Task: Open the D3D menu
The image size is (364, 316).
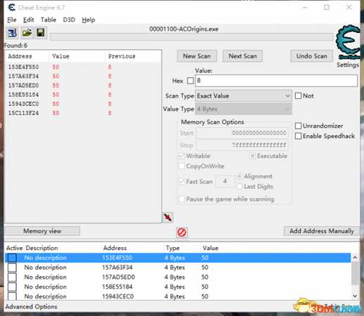Action: [x=69, y=20]
